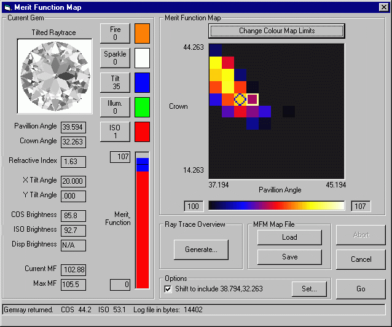
Task: Click the color map gradient bar
Action: click(x=276, y=206)
